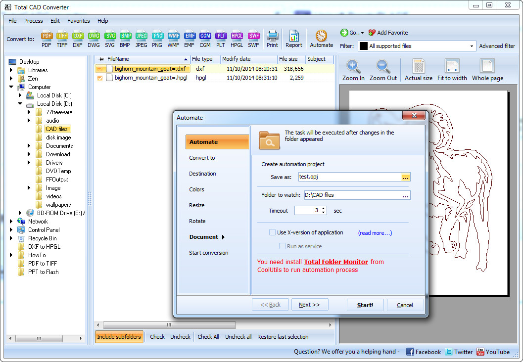This screenshot has height=362, width=523.
Task: Open the Edit menu
Action: click(55, 21)
